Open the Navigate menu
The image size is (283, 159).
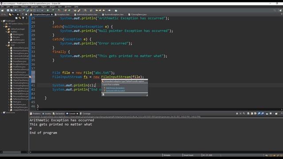(x=34, y=7)
